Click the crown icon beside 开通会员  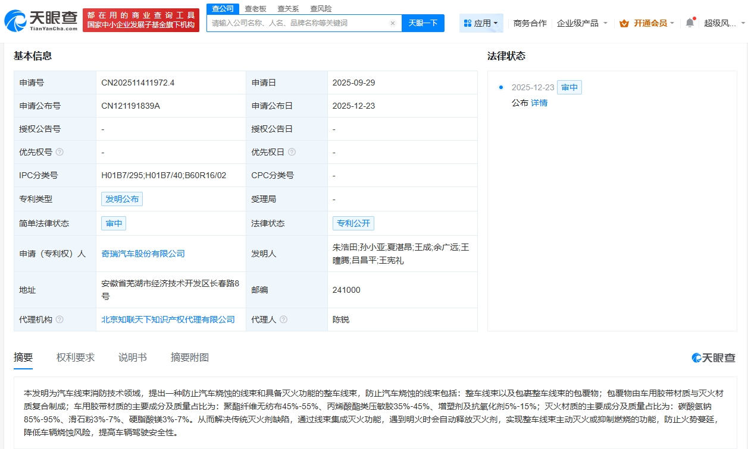624,21
